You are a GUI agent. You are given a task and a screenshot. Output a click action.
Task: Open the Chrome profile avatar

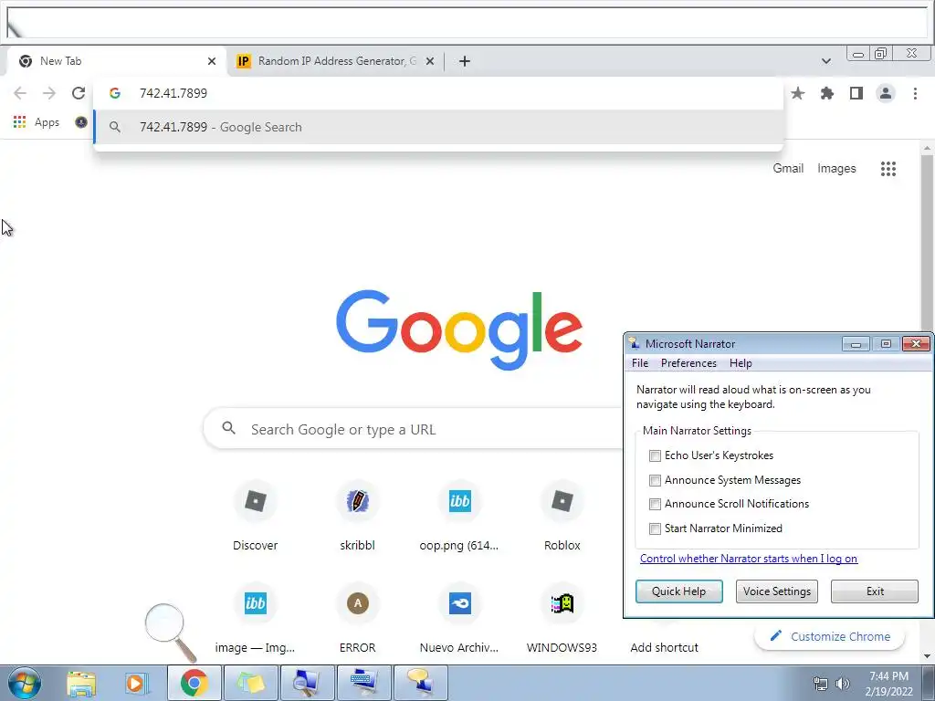point(886,93)
